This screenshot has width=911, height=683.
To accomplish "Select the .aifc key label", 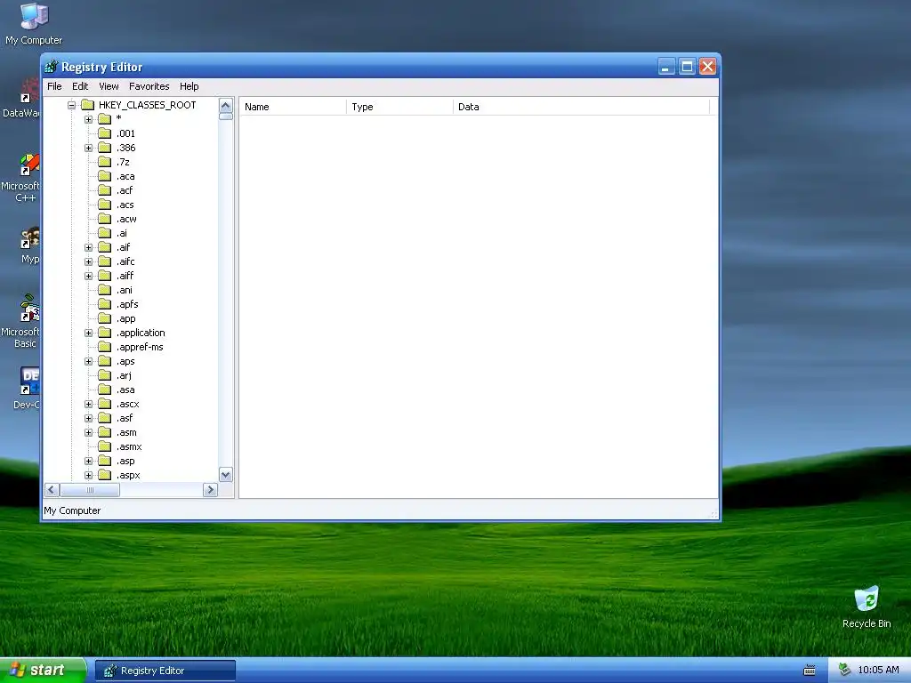I will [125, 261].
